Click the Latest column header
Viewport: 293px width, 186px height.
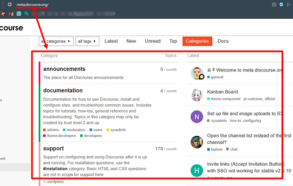193,55
